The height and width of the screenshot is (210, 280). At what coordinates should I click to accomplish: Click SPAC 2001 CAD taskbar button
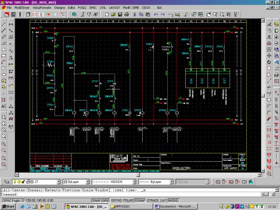(86, 207)
